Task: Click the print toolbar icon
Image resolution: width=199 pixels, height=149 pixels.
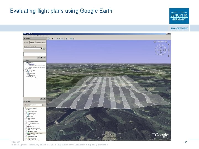Action: (74, 39)
